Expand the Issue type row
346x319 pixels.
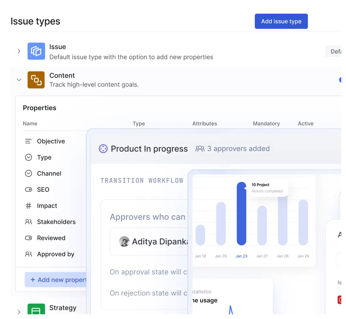click(19, 51)
